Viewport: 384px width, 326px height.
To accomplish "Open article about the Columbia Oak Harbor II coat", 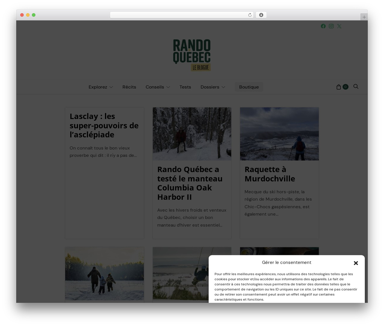I will (190, 183).
